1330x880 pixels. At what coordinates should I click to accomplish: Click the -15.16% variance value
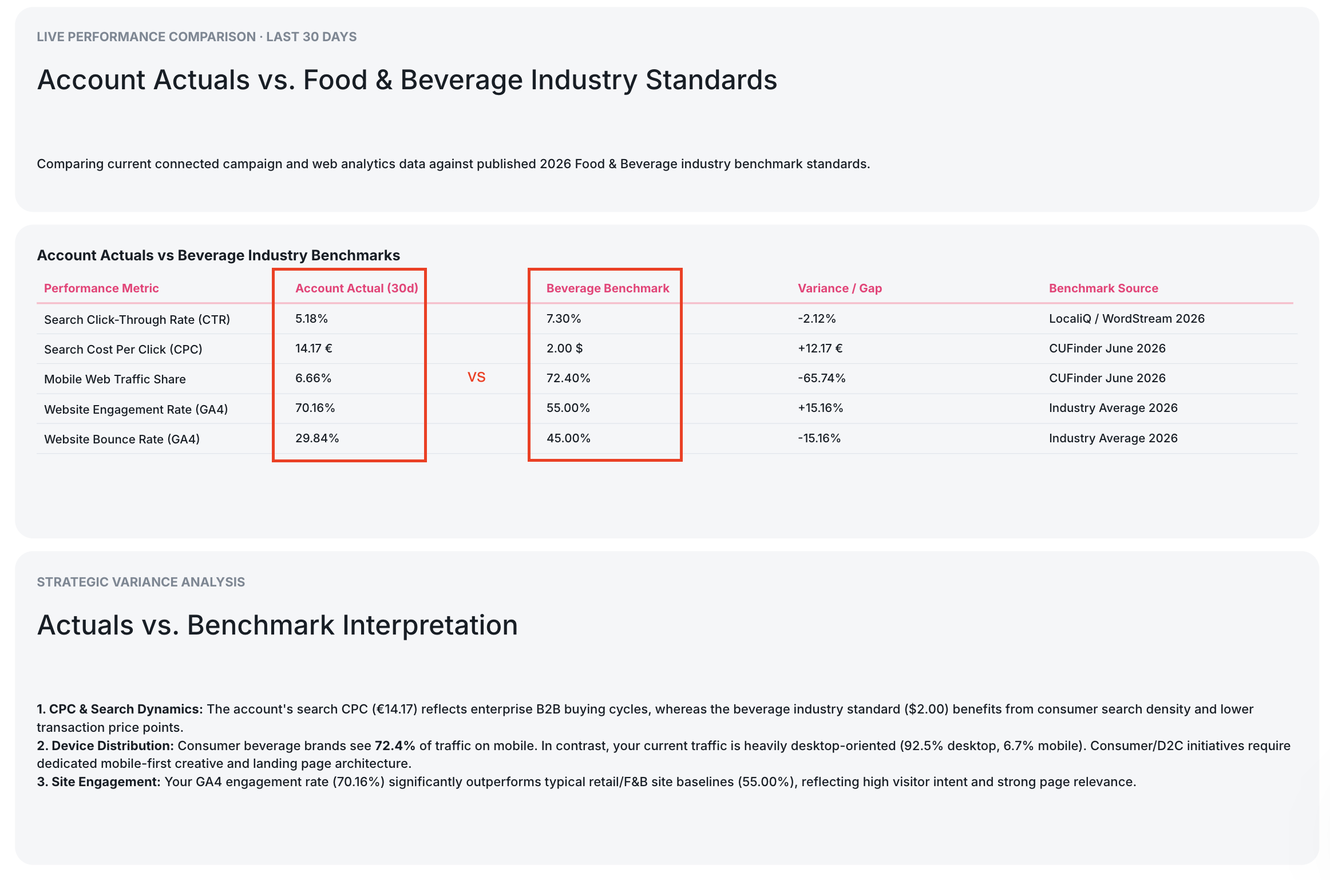point(819,438)
